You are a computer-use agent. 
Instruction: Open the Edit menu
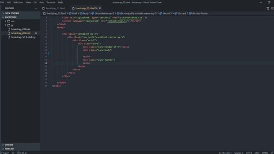coord(9,3)
